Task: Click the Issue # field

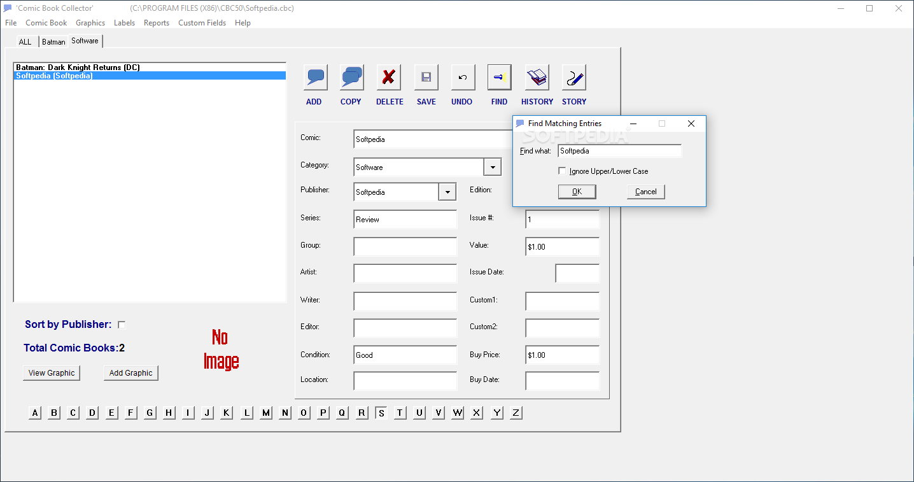Action: (x=563, y=220)
